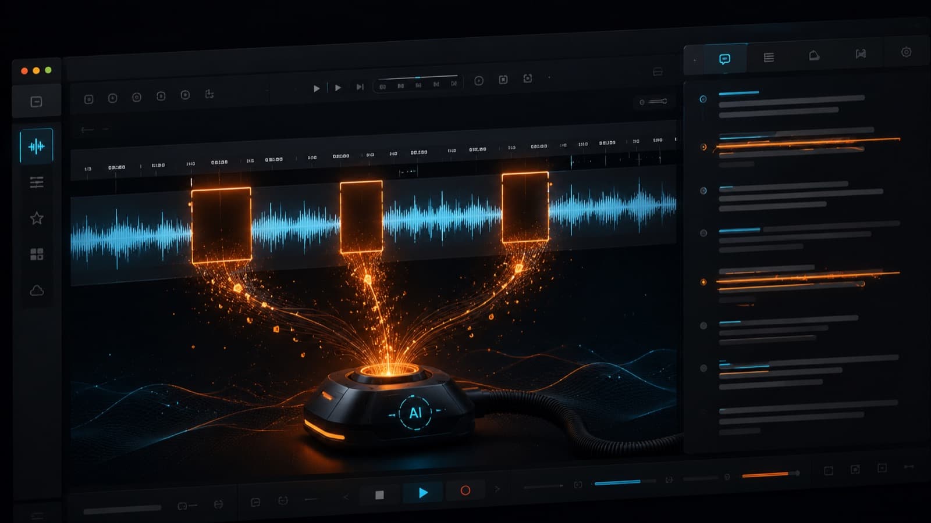The height and width of the screenshot is (523, 931).
Task: Switch to the chat bubble tab
Action: click(x=724, y=59)
